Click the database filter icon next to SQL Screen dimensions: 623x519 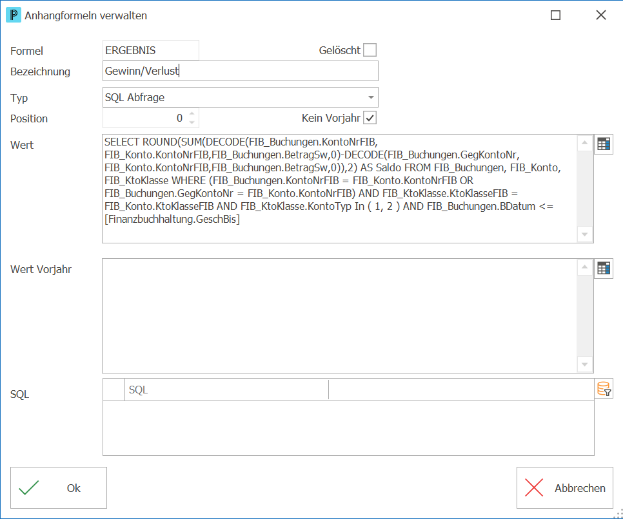604,389
